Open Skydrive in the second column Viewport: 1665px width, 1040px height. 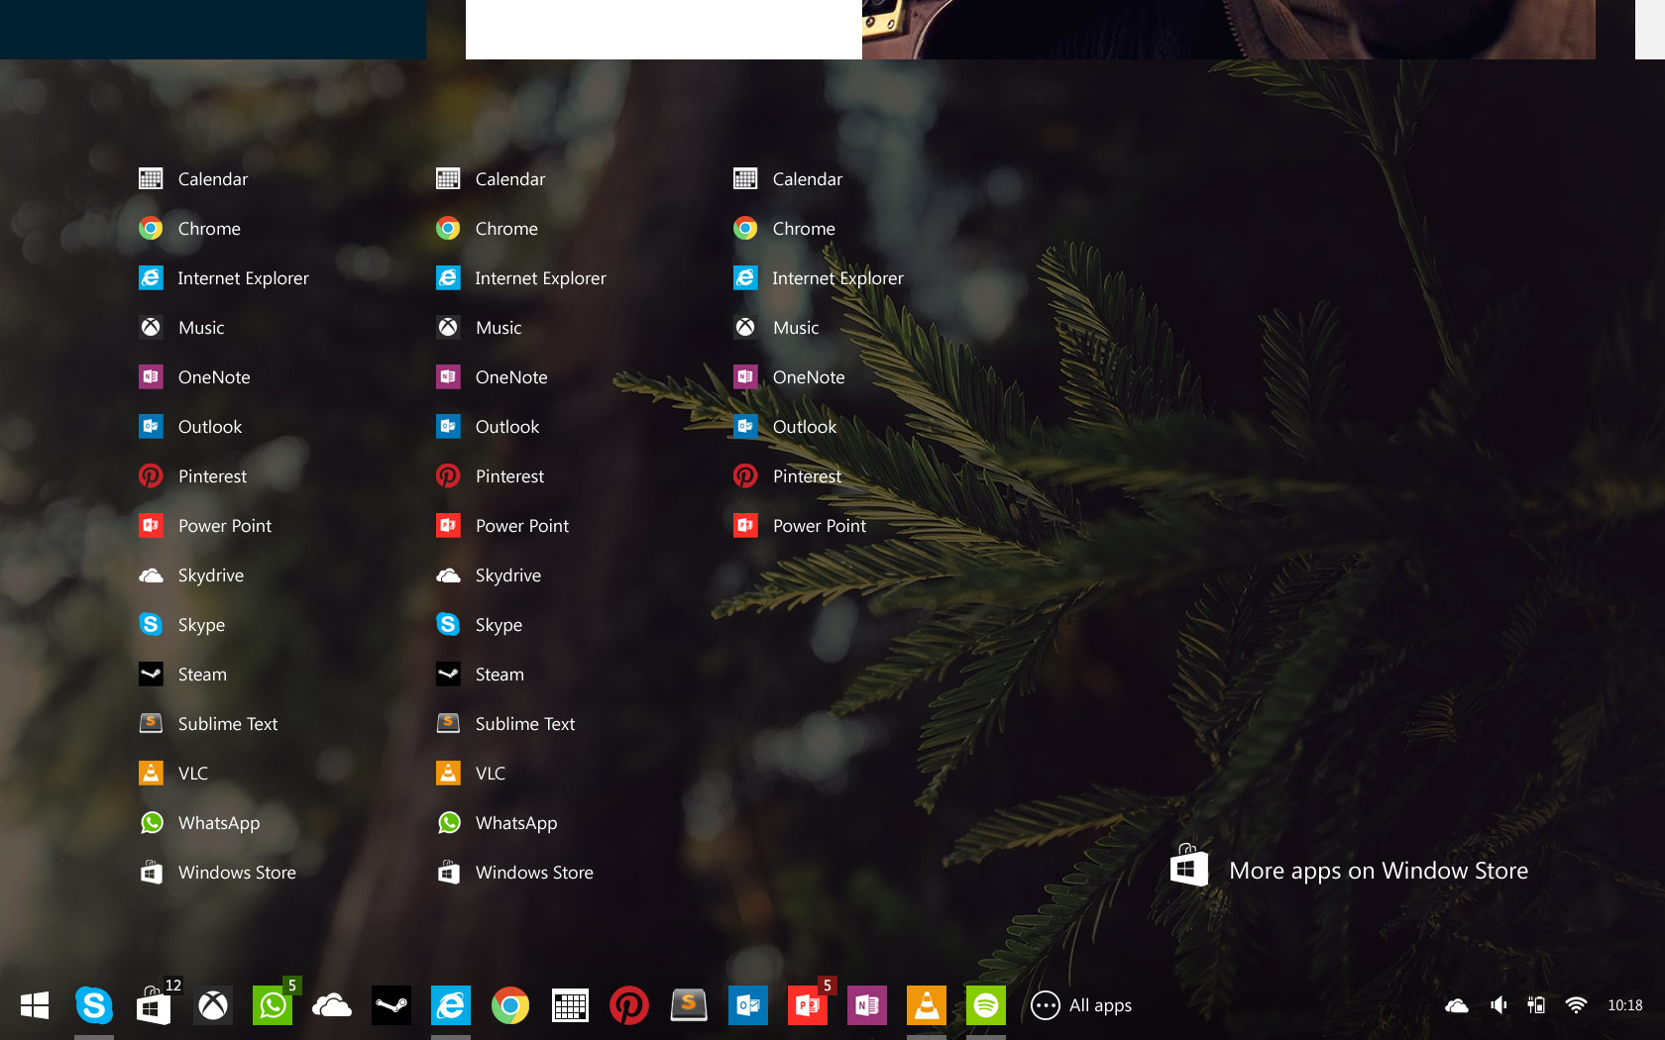tap(489, 574)
